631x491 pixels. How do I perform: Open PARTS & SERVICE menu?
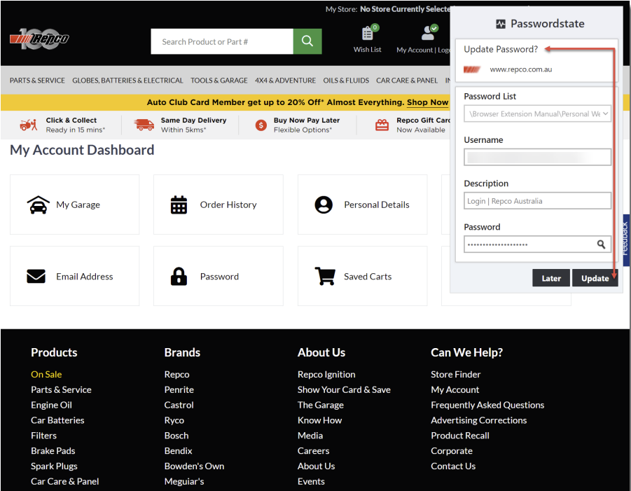coord(37,80)
